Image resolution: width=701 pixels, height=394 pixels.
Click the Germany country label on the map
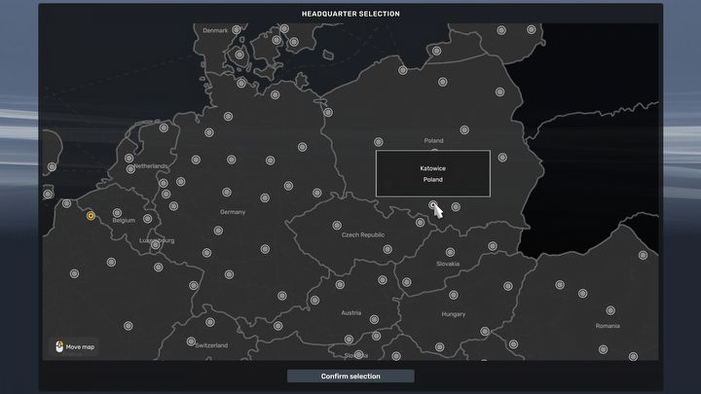(x=233, y=212)
